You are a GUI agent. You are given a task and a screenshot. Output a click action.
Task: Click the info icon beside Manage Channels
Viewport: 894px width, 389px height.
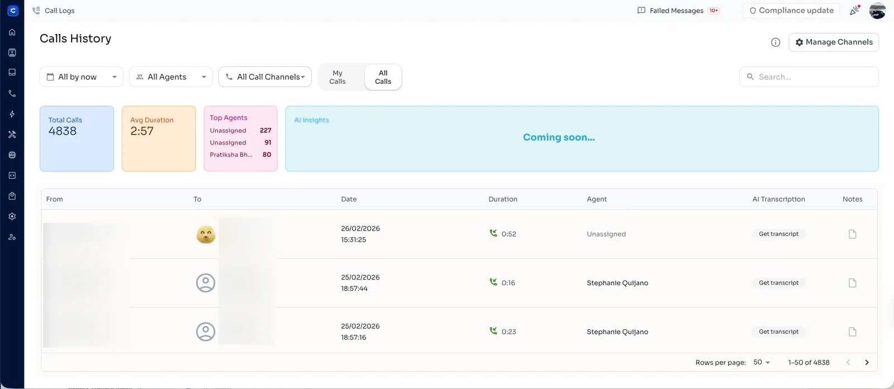pyautogui.click(x=776, y=42)
